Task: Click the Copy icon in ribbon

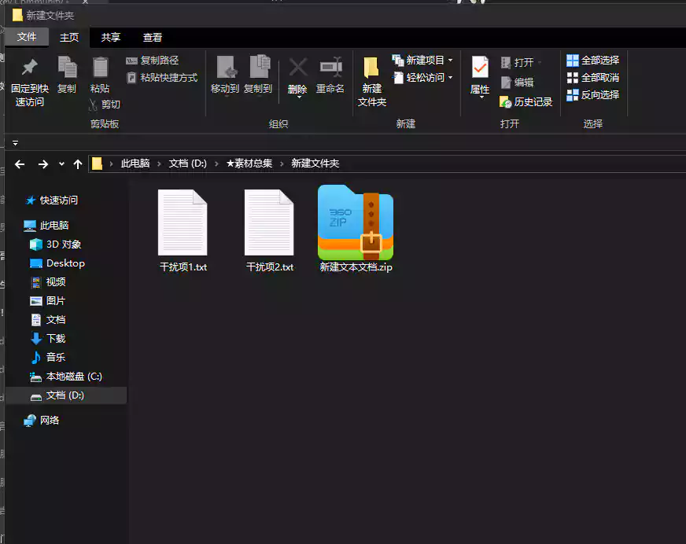Action: pyautogui.click(x=67, y=68)
